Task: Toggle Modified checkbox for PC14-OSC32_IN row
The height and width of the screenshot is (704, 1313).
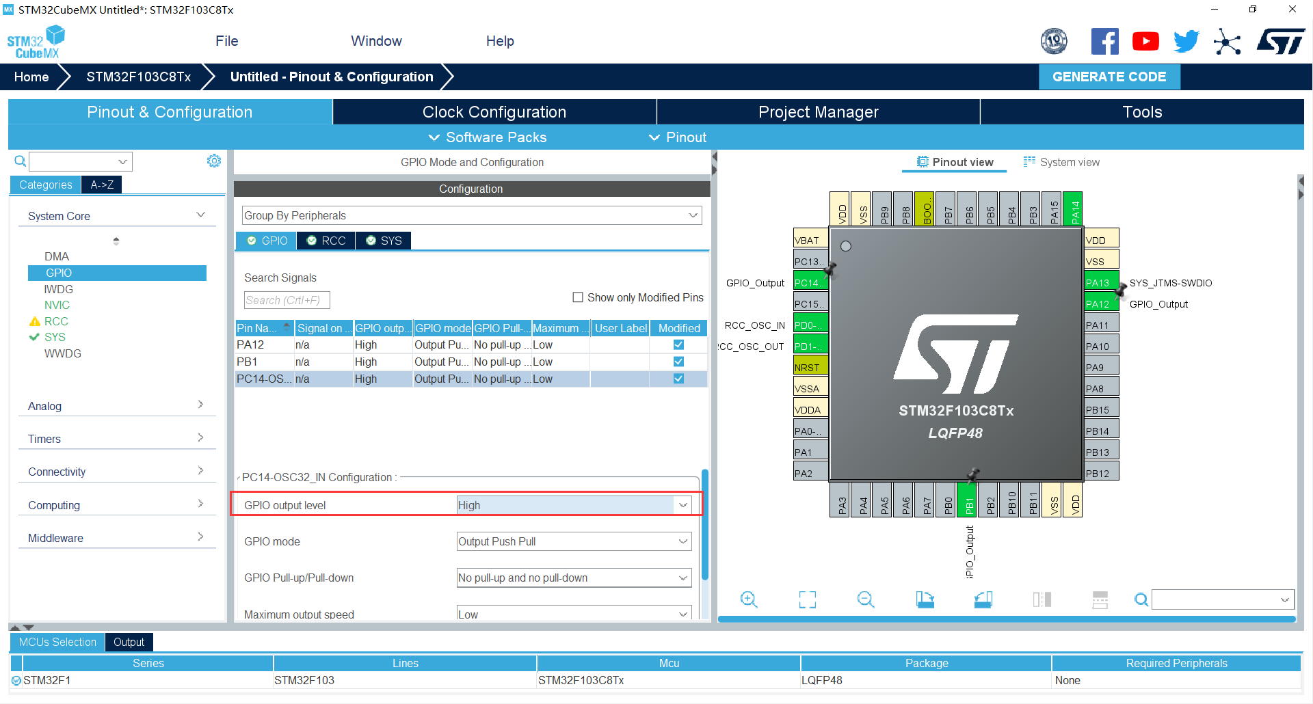Action: coord(678,379)
